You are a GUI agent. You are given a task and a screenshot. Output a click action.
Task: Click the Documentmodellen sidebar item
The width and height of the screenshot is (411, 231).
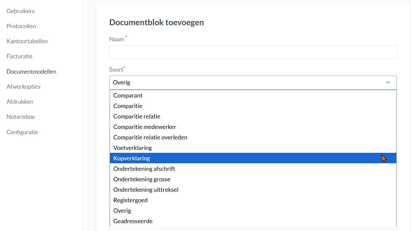point(31,72)
